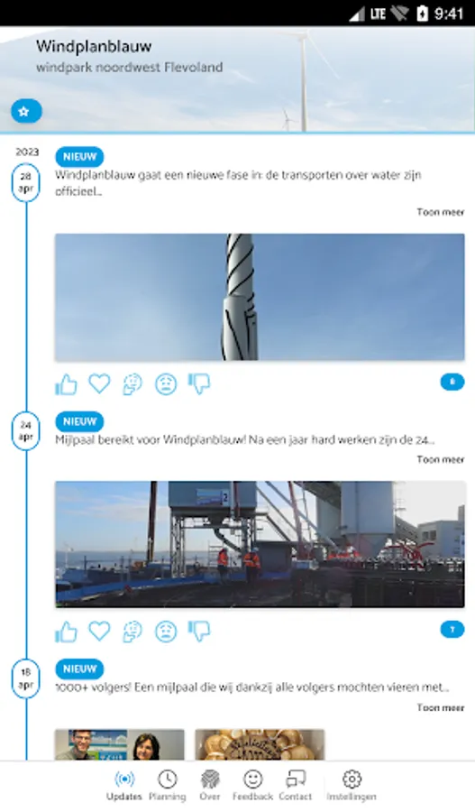This screenshot has height=812, width=475.
Task: Expand 28 apr post with Toon meer
Action: pyautogui.click(x=441, y=212)
